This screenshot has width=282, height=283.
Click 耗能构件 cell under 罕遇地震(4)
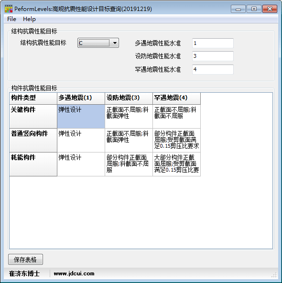click(x=177, y=164)
